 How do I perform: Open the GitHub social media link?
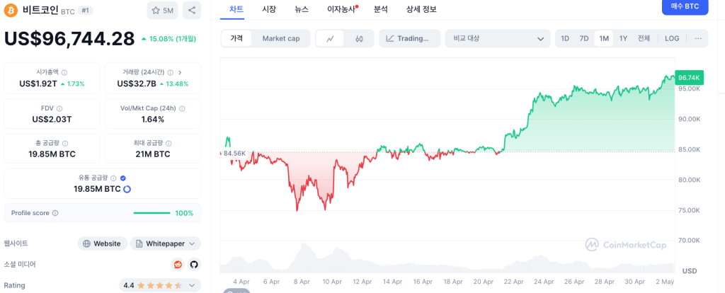[x=194, y=264]
